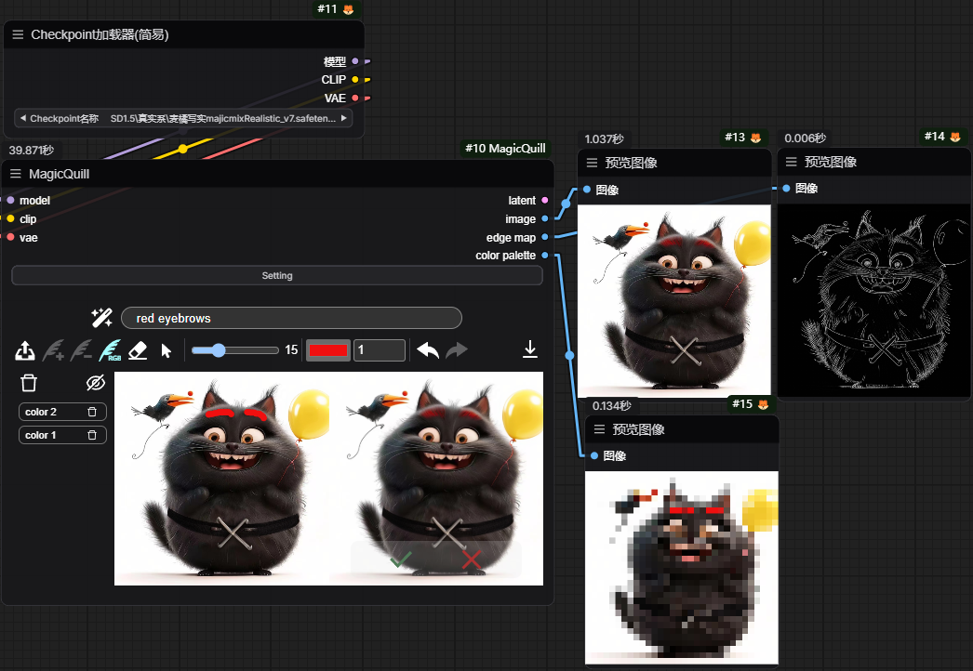Click the red eyebrows prompt field
Image resolution: width=973 pixels, height=671 pixels.
(291, 318)
